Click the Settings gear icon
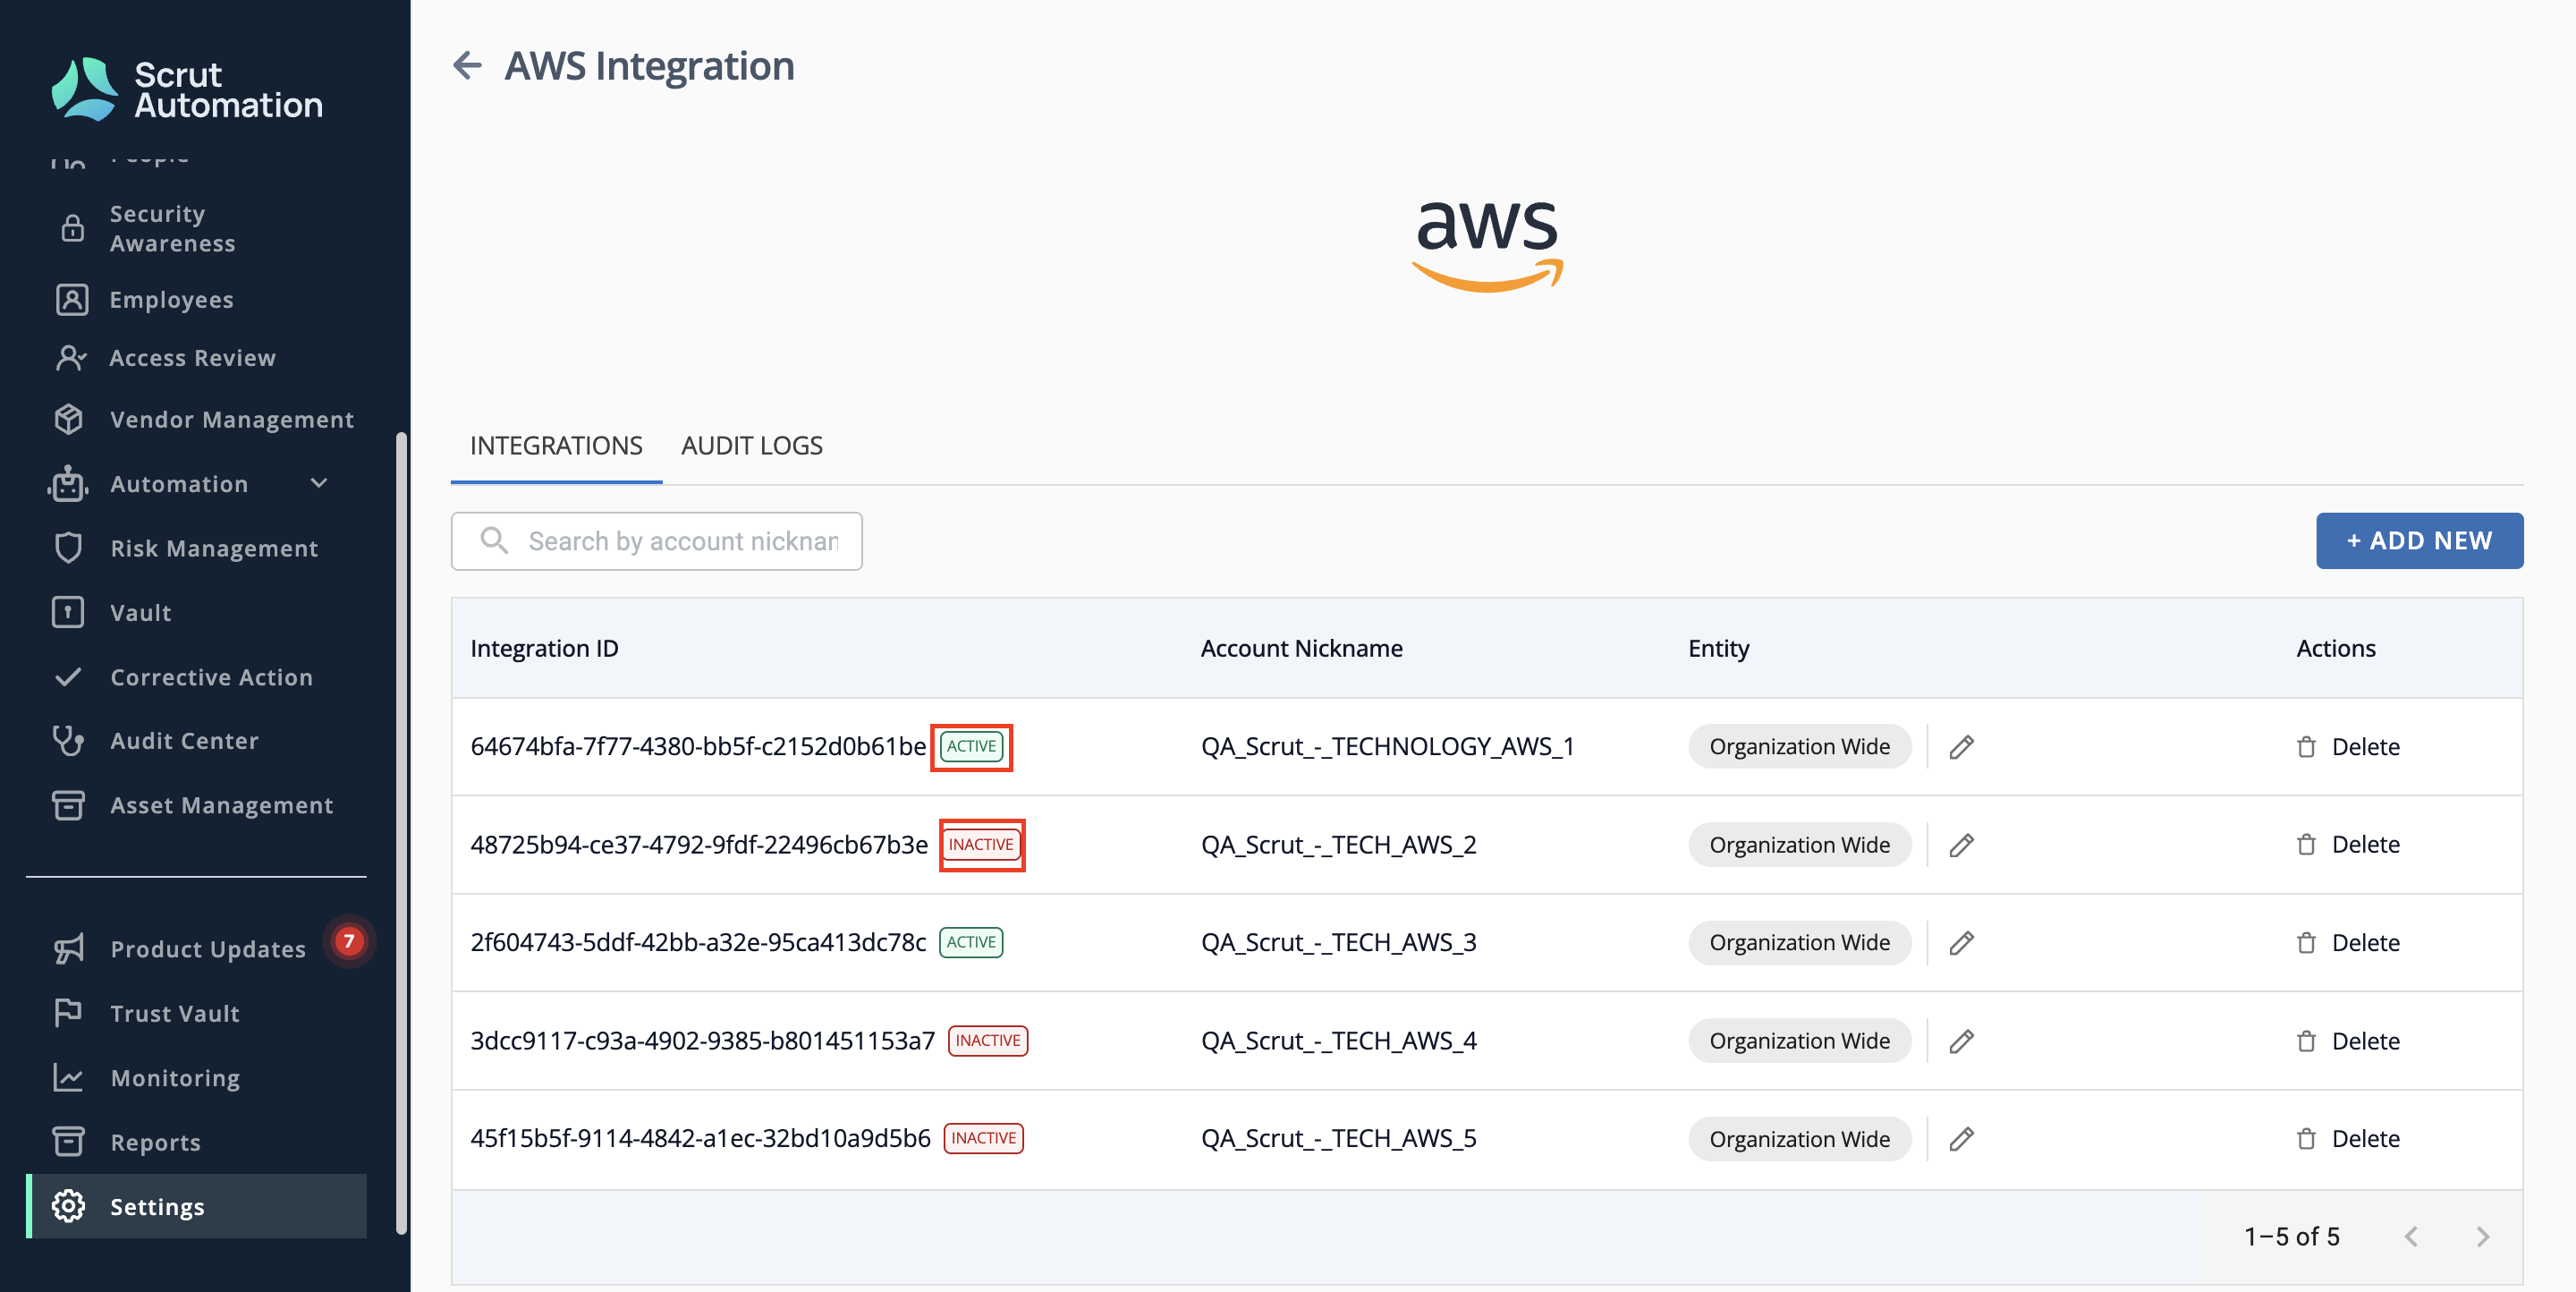Screen dimensions: 2576x1292 coord(68,1206)
